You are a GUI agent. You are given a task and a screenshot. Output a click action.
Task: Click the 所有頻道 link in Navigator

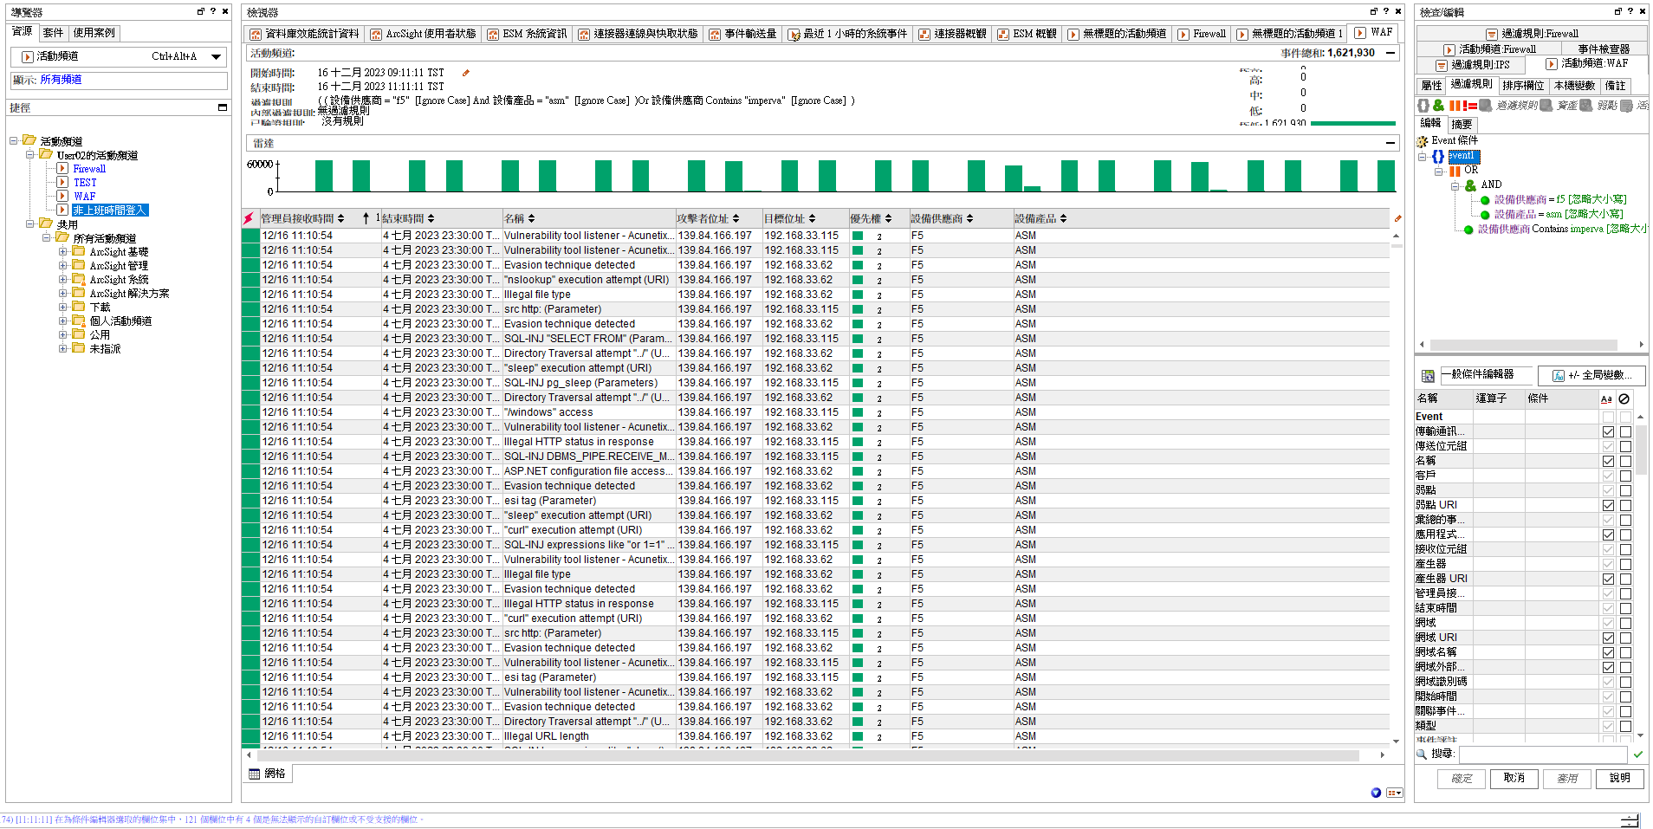pyautogui.click(x=61, y=80)
